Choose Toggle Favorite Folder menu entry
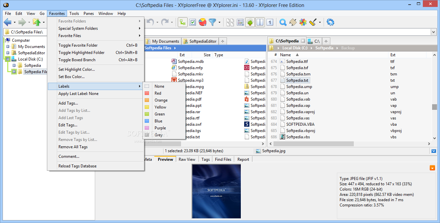This screenshot has width=440, height=223. point(96,45)
